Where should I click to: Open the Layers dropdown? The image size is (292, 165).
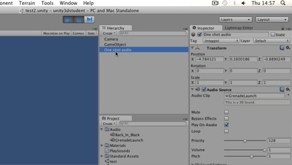235,20
